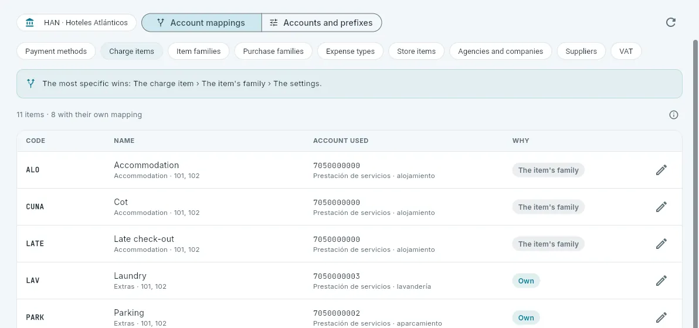This screenshot has height=328, width=699.
Task: Edit the Laundry row mapping
Action: [661, 281]
